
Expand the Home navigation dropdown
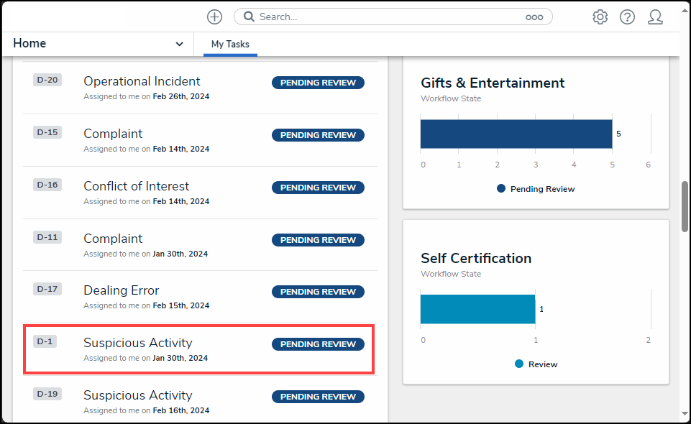[x=179, y=43]
